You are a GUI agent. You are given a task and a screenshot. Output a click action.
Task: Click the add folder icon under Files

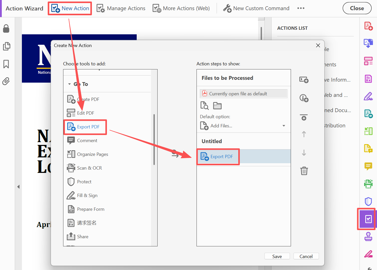click(x=217, y=106)
